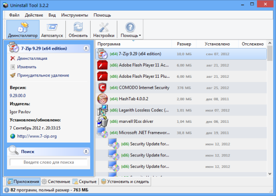The image size is (276, 196).
Task: Switch to the Приложения tab
Action: pyautogui.click(x=23, y=181)
